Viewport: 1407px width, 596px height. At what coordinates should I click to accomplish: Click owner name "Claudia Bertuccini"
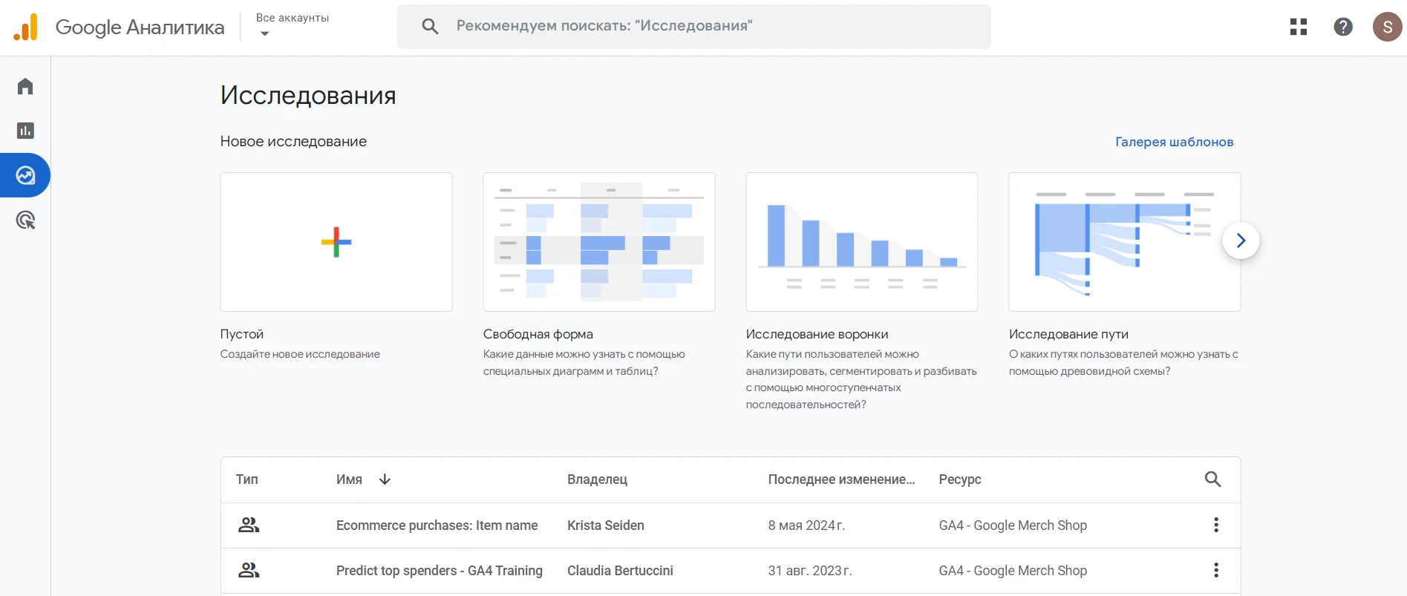pos(620,571)
